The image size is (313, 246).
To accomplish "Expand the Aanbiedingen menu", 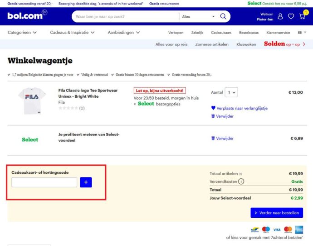I will 124,32.
